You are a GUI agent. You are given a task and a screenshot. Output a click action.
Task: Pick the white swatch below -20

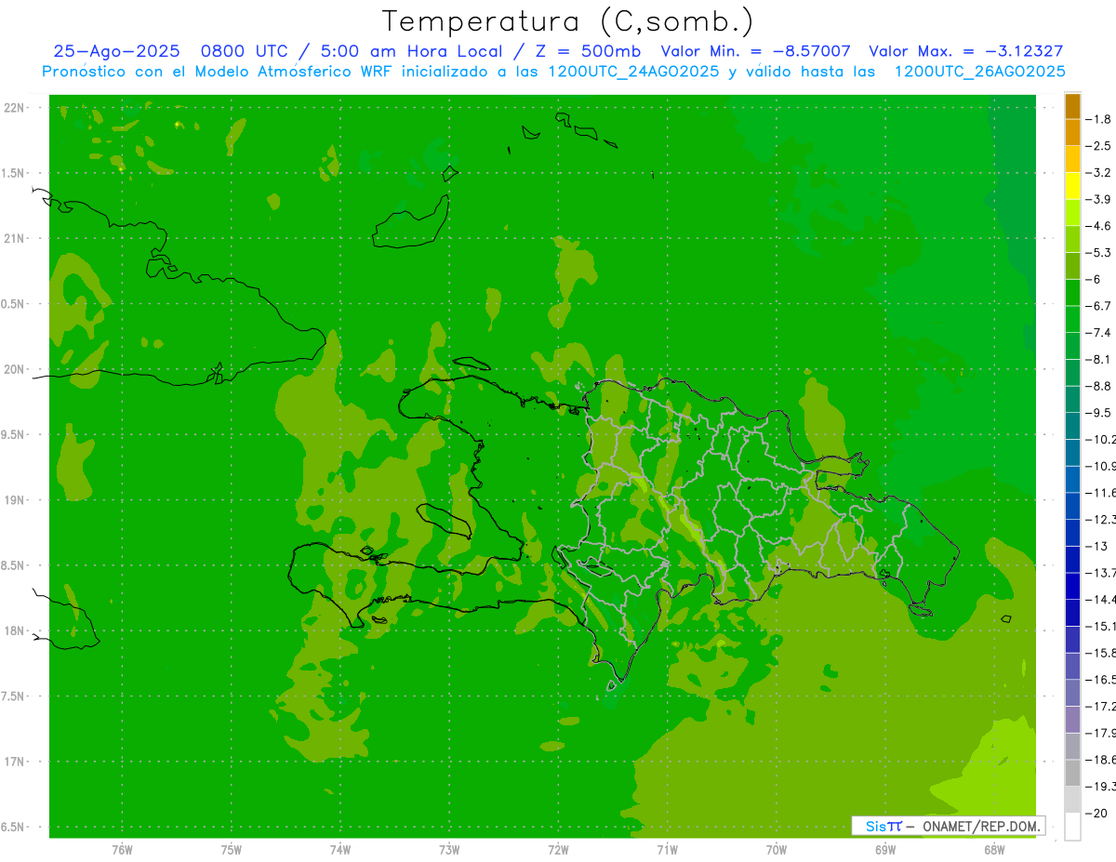click(1072, 827)
